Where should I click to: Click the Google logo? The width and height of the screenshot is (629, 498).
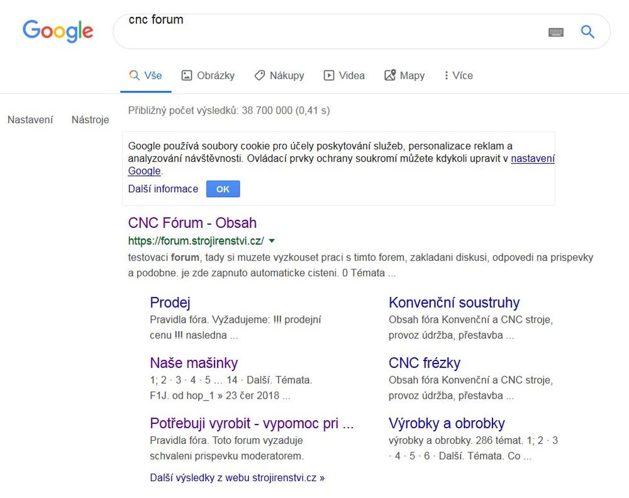click(58, 31)
